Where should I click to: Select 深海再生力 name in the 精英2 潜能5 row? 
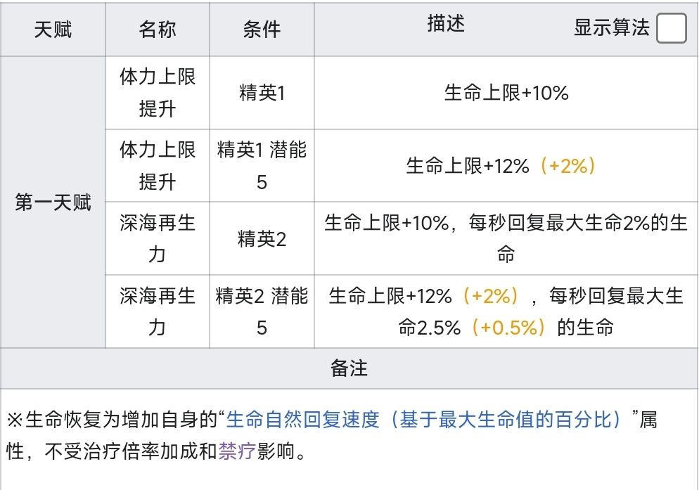point(158,311)
